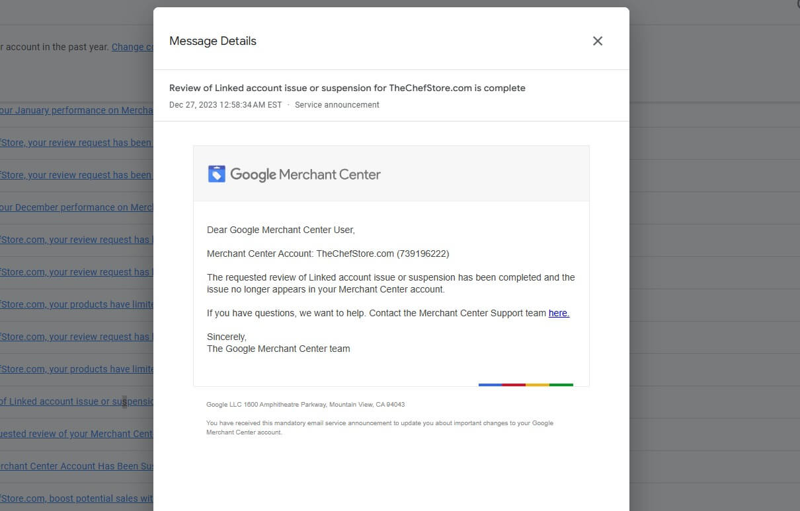Open the Linked account issue or suspension message
Viewport: 800px width, 511px height.
point(77,401)
